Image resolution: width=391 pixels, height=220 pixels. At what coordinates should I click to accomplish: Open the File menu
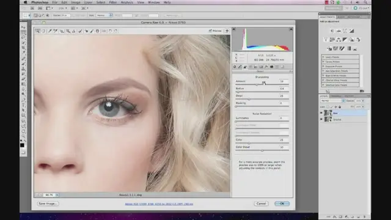[54, 2]
